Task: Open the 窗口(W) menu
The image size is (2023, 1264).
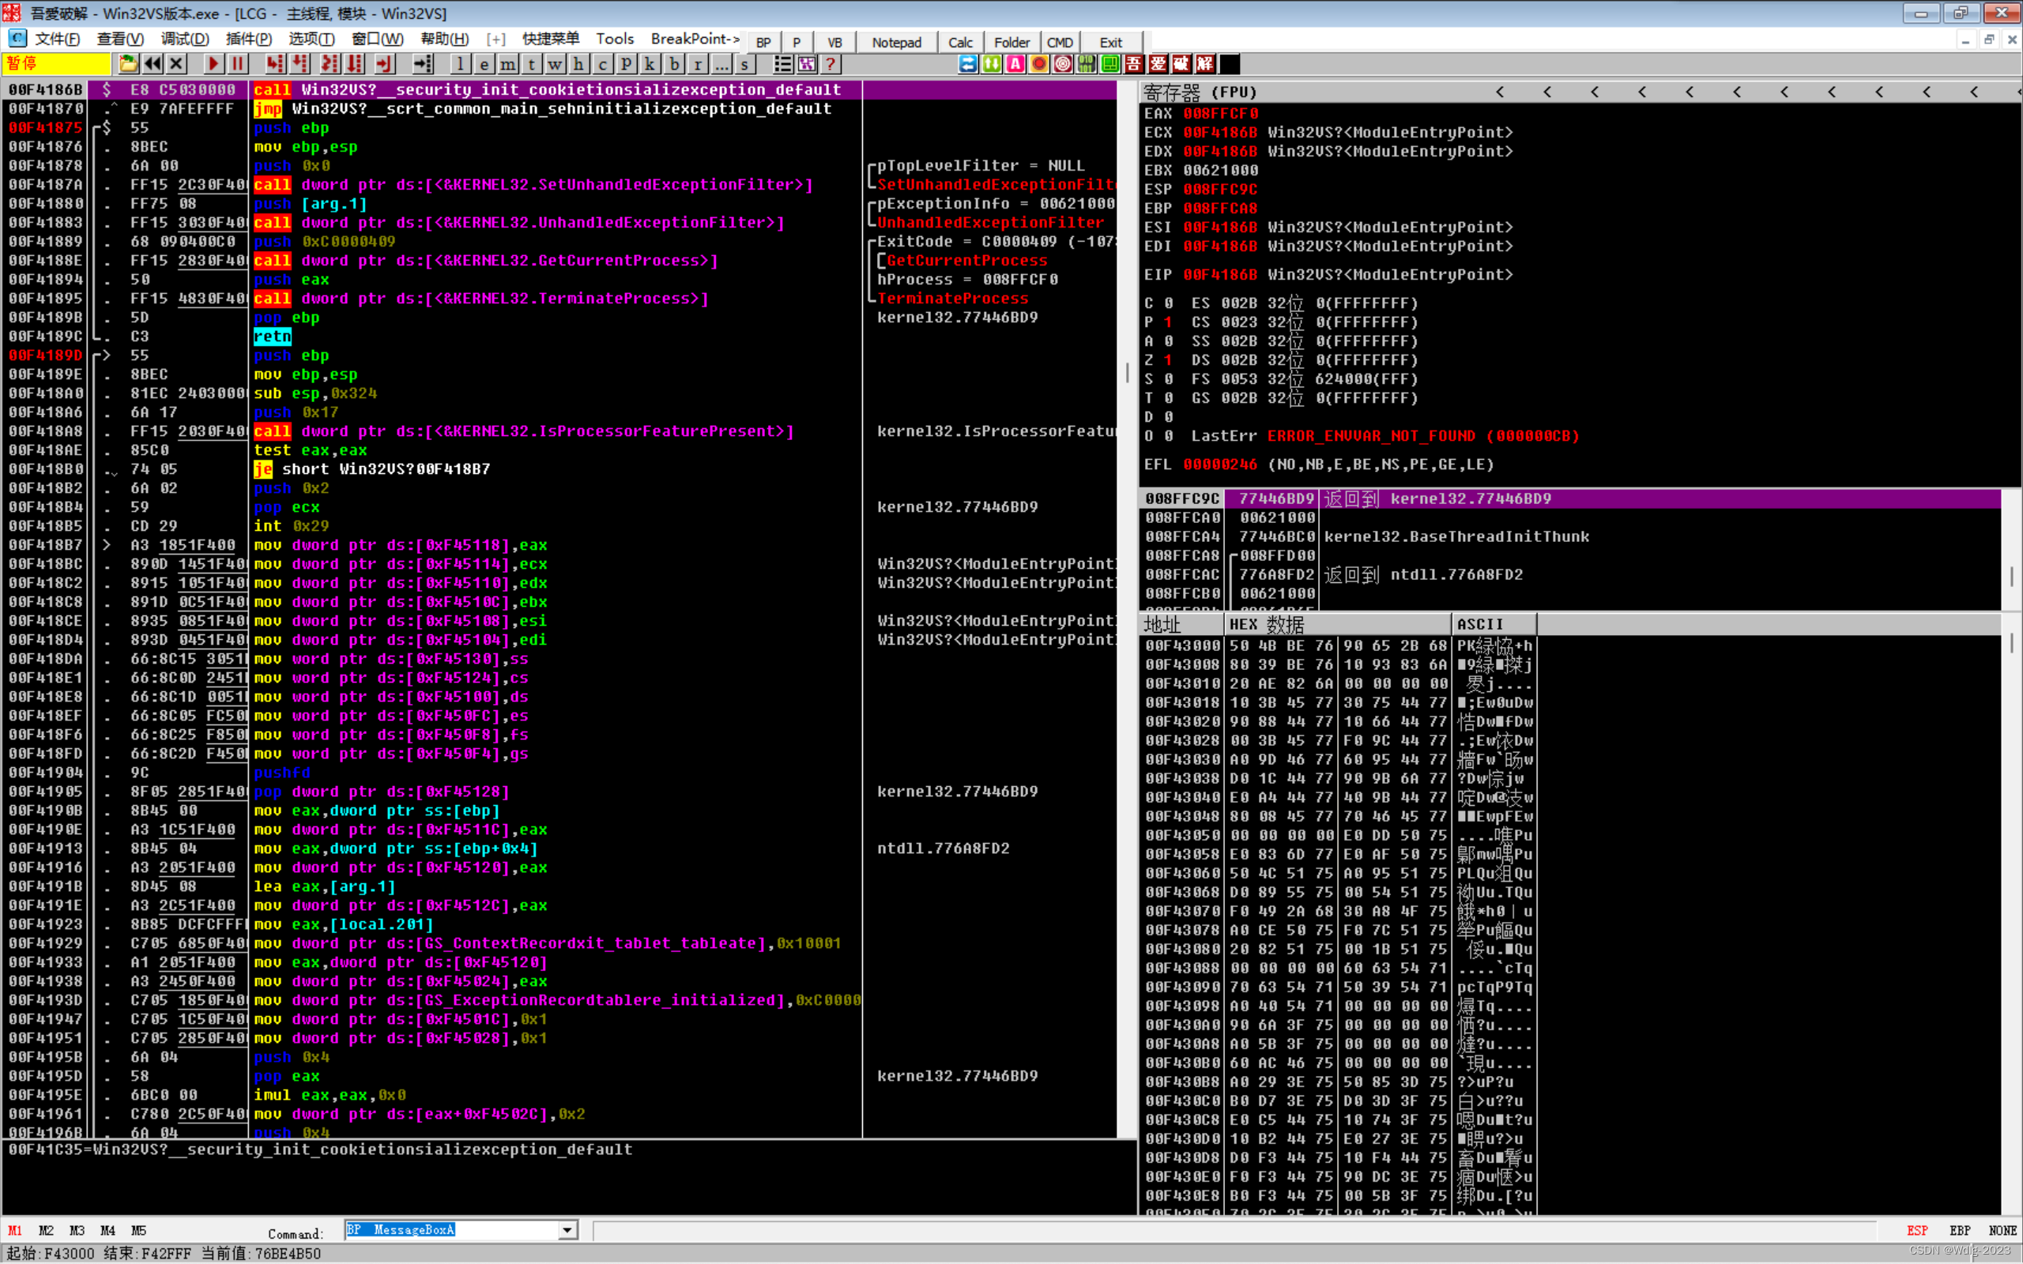Action: click(377, 39)
